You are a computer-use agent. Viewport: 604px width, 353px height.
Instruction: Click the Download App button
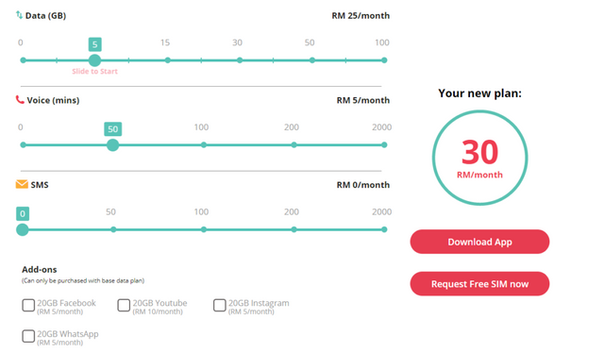(x=479, y=242)
